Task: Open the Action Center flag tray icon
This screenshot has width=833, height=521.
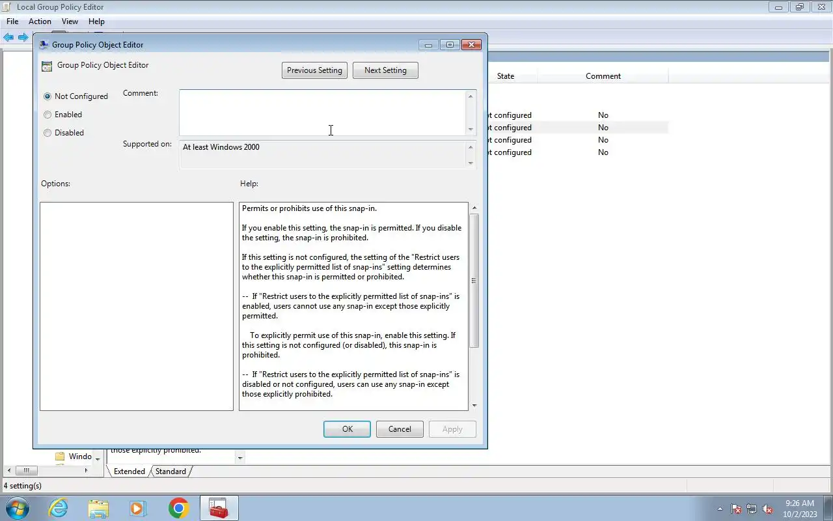Action: coord(736,509)
